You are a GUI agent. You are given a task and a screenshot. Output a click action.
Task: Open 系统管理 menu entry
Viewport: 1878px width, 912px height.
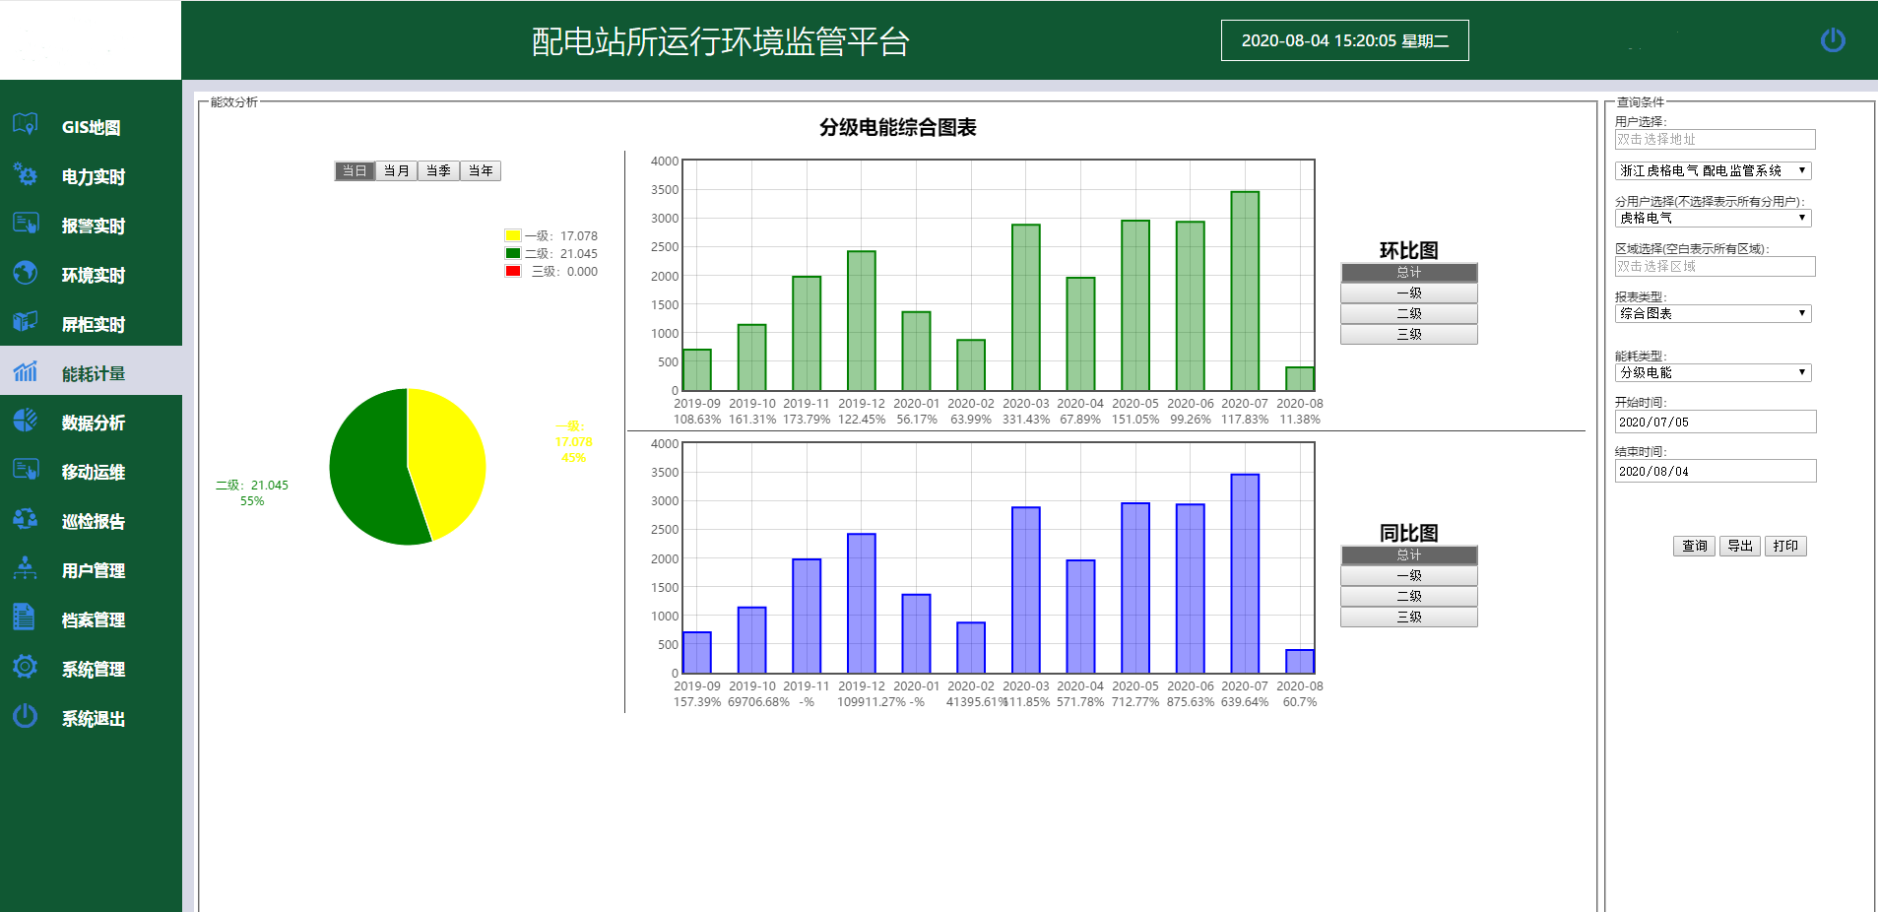point(91,669)
